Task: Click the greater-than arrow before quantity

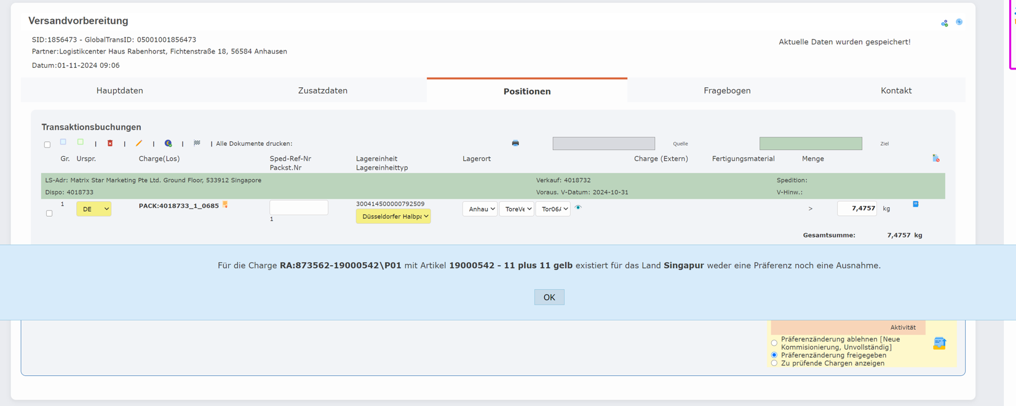Action: pos(811,209)
